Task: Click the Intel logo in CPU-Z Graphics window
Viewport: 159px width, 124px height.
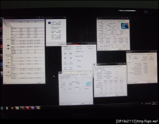Action: tap(88, 83)
